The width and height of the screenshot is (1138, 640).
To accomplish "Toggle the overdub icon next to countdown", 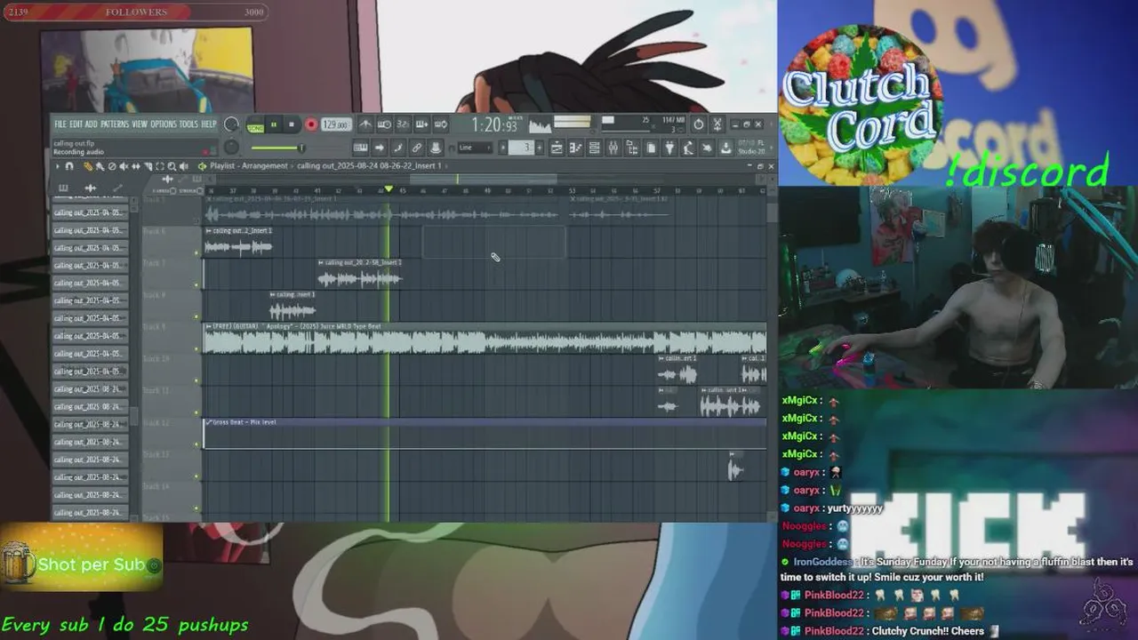I will click(x=422, y=124).
